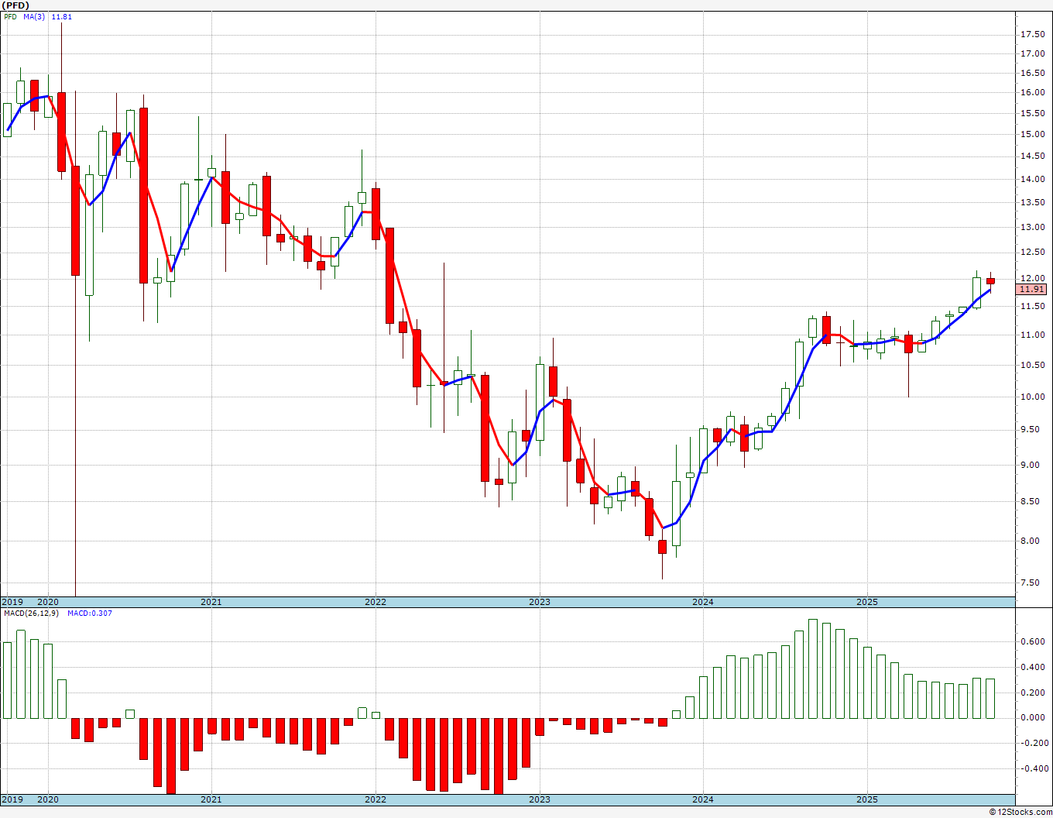1053x818 pixels.
Task: Select the 11.50 price axis label
Action: point(1032,306)
